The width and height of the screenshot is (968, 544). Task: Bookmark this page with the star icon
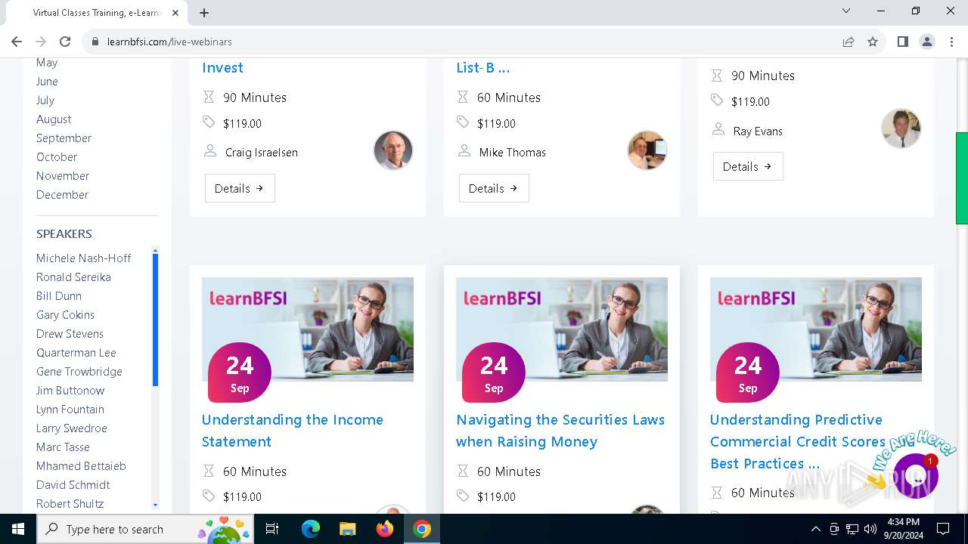point(873,42)
